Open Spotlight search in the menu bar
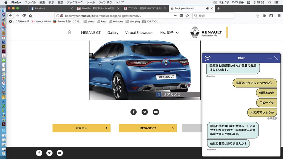This screenshot has width=283, height=159. click(x=270, y=2)
